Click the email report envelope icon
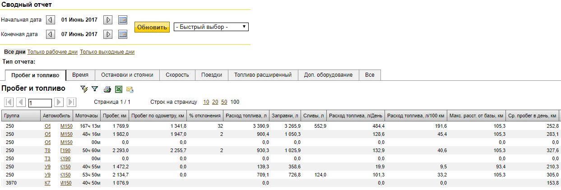 [x=130, y=89]
